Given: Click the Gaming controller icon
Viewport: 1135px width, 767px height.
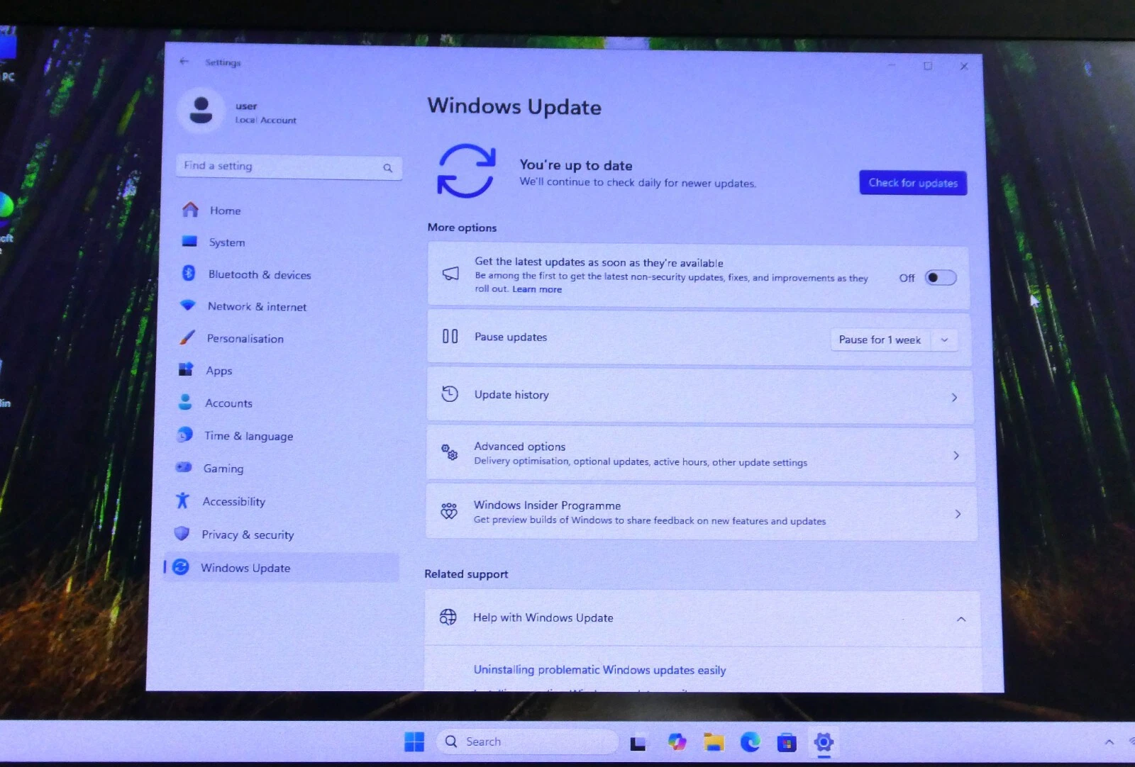Looking at the screenshot, I should [x=184, y=467].
